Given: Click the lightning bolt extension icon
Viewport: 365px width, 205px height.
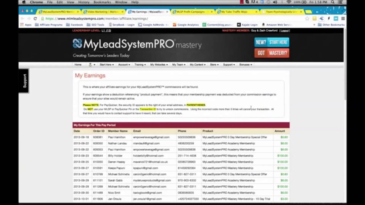Looking at the screenshot, I should [329, 19].
